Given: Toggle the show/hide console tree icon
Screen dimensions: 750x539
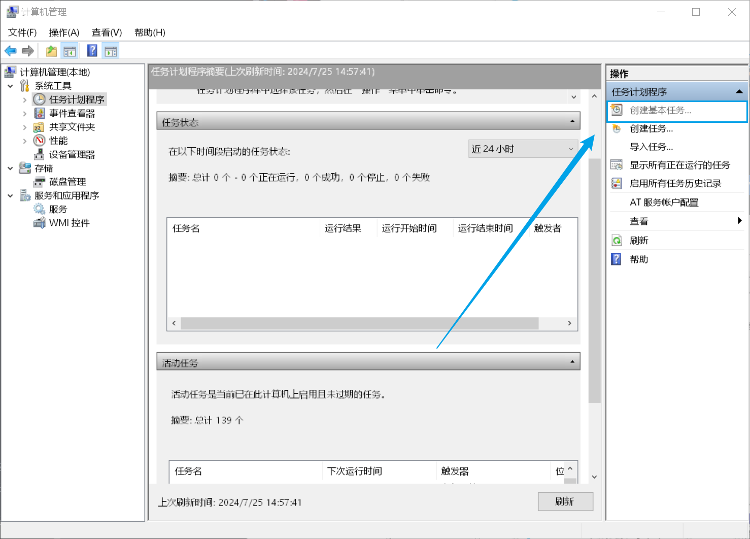Looking at the screenshot, I should pyautogui.click(x=70, y=51).
